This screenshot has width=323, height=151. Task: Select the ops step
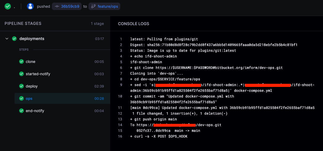click(x=29, y=98)
